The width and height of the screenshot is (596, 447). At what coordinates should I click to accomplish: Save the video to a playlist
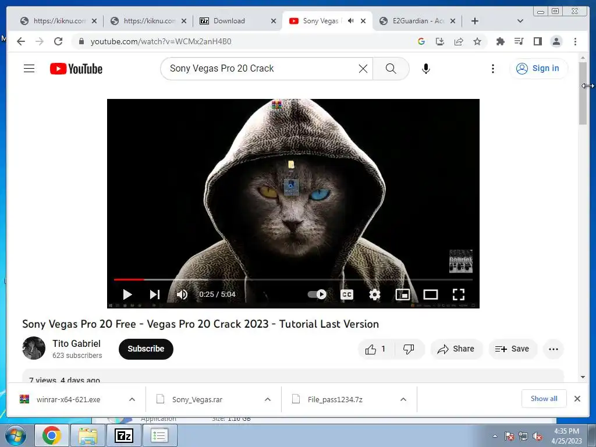(x=512, y=349)
